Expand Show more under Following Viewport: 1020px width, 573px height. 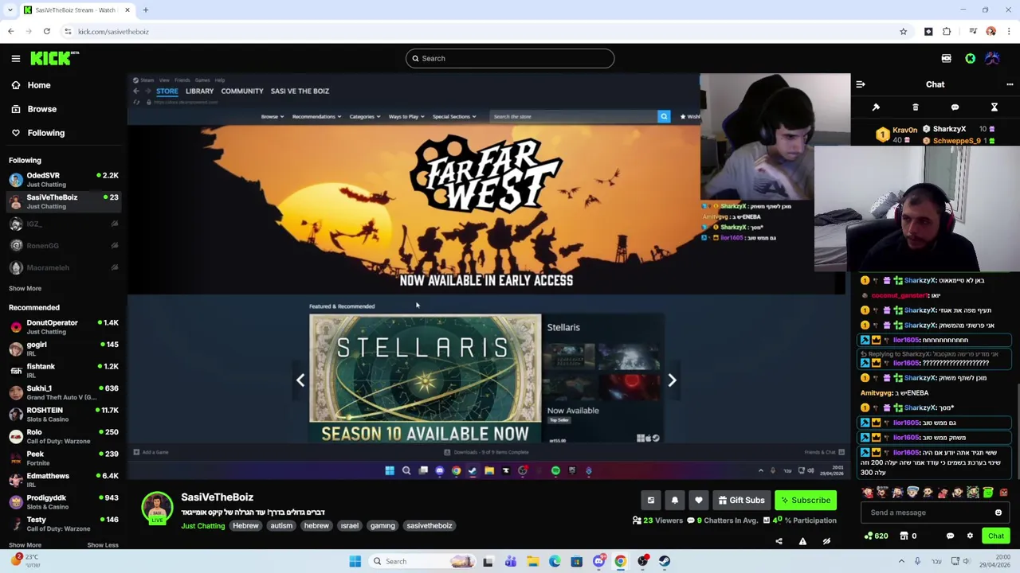tap(25, 288)
